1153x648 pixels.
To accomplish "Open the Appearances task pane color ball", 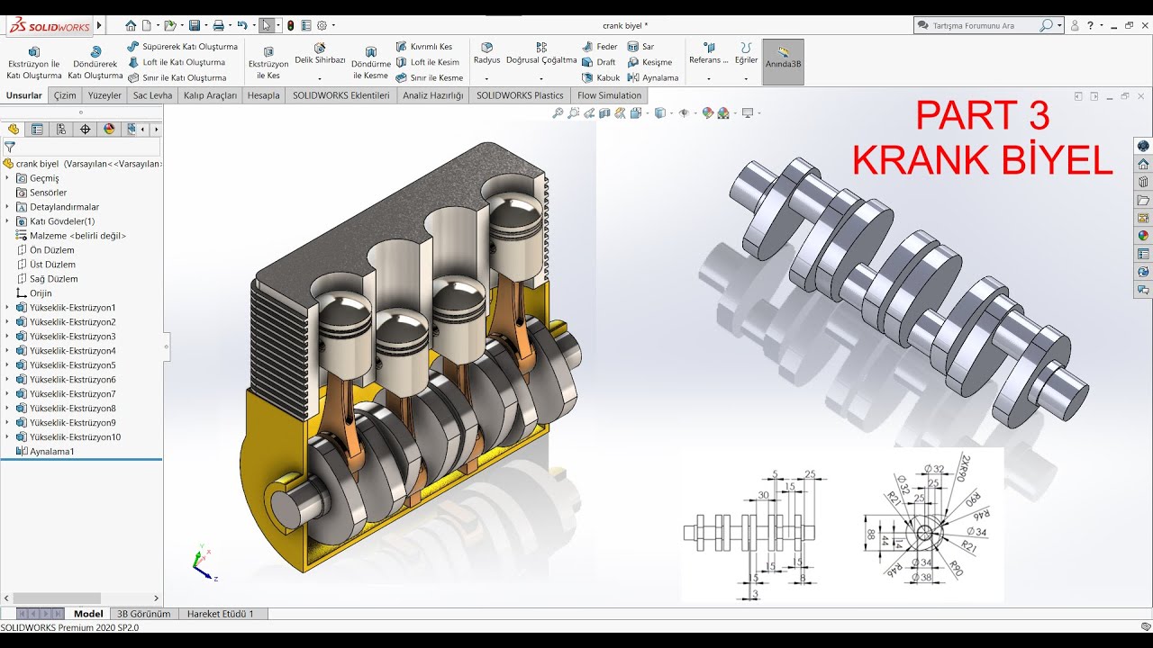I will click(x=1143, y=236).
